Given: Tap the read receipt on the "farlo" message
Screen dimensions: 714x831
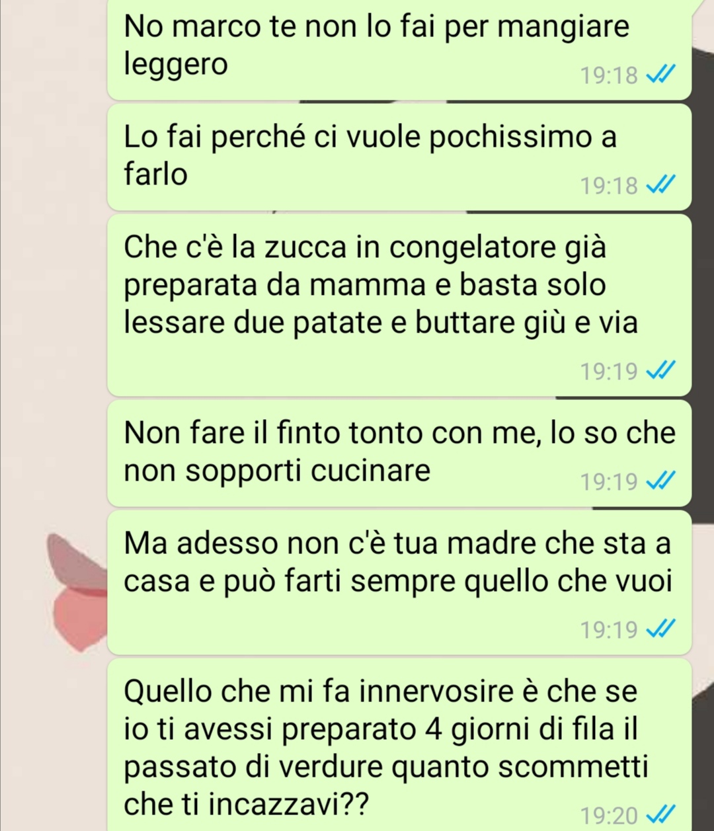Looking at the screenshot, I should (660, 186).
